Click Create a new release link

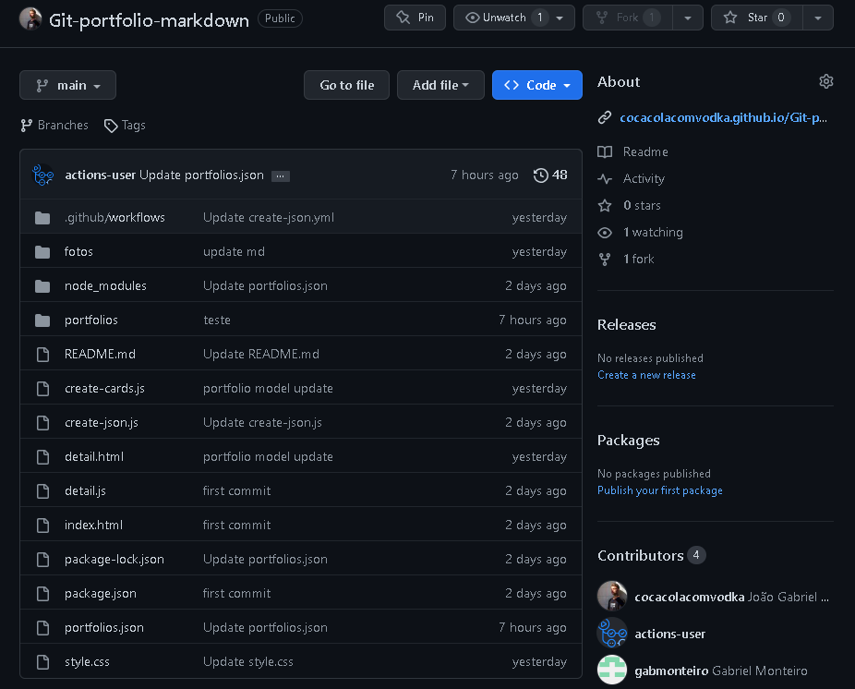(646, 375)
